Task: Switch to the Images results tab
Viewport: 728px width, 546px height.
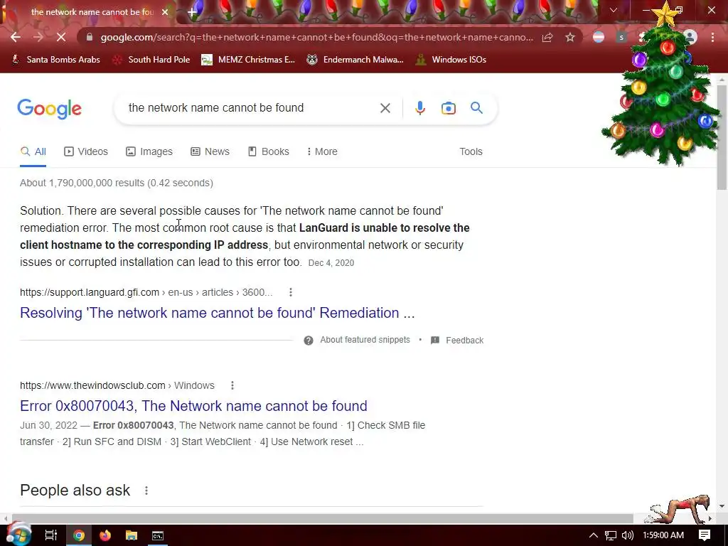Action: [149, 151]
